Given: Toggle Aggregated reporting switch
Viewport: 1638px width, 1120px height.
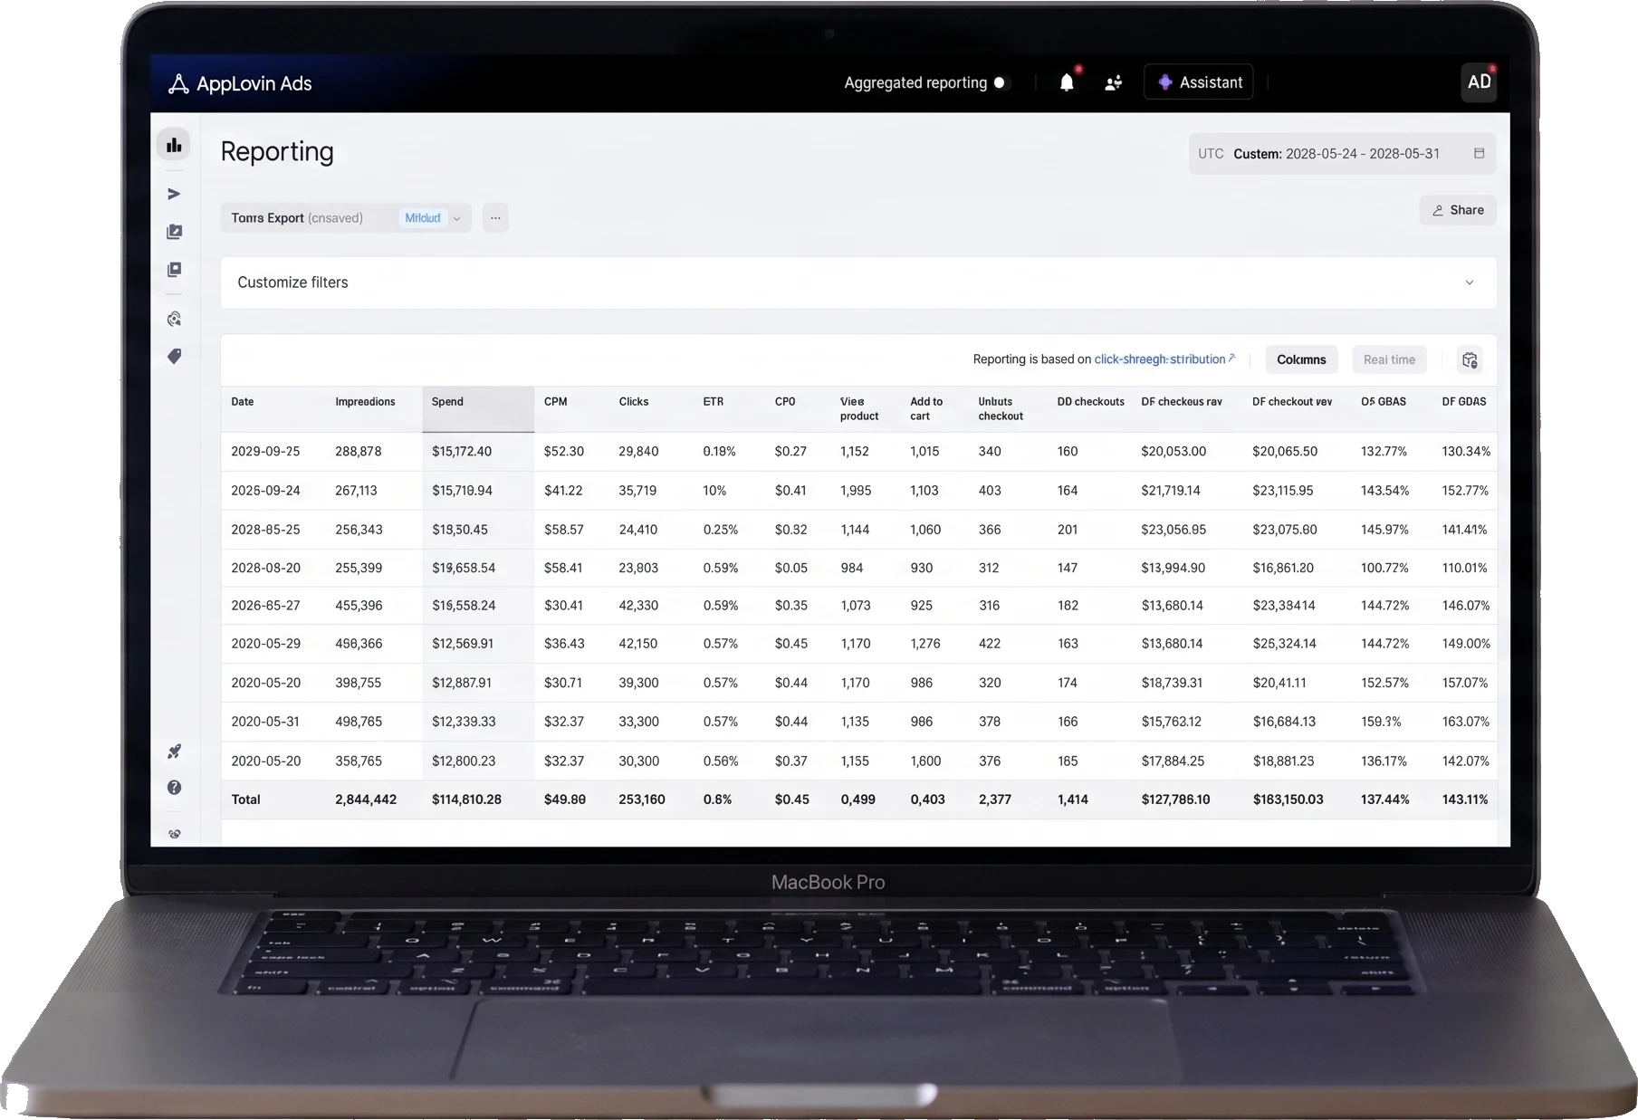Looking at the screenshot, I should tap(1001, 82).
